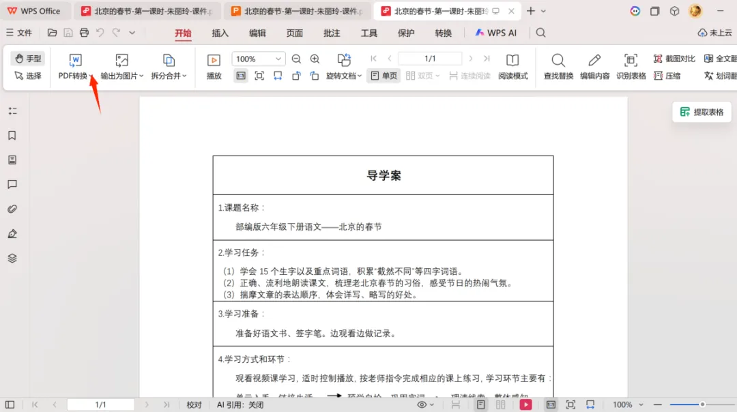Image resolution: width=737 pixels, height=412 pixels.
Task: Toggle the sidebar panel in status bar
Action: tap(10, 404)
